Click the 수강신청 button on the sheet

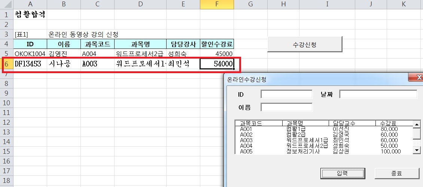click(305, 45)
